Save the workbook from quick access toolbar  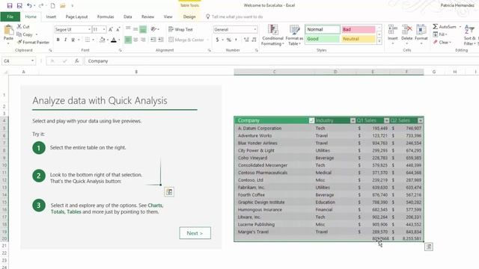(10, 5)
